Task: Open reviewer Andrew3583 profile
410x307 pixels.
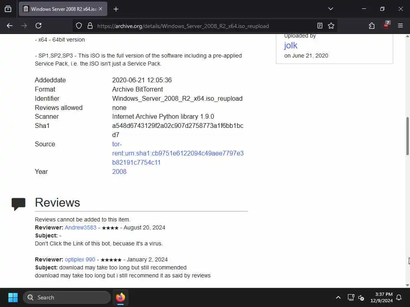Action: click(80, 227)
